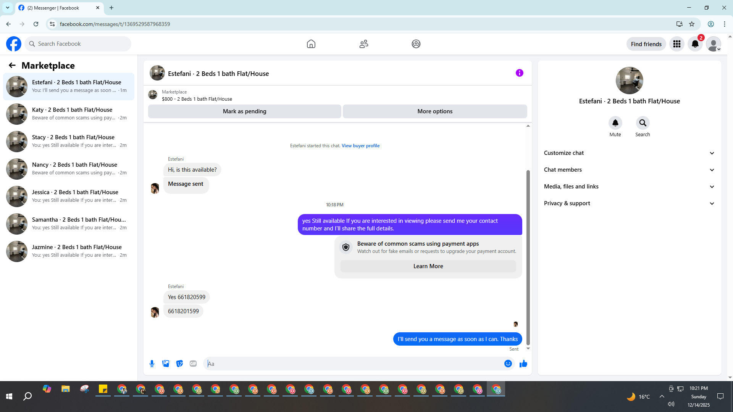Open the Friends tab in top navigation

click(x=363, y=44)
